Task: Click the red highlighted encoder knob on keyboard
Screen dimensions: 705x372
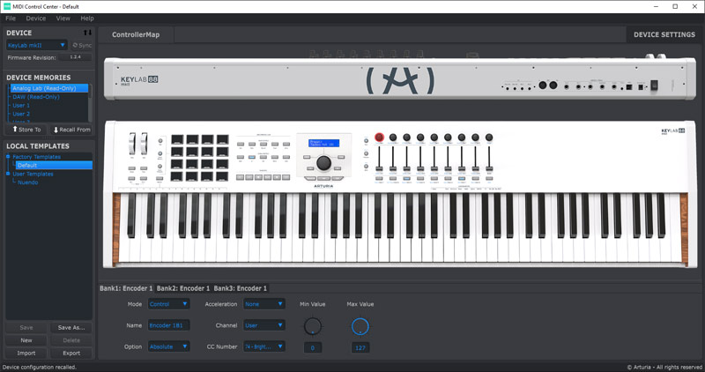Action: click(380, 138)
